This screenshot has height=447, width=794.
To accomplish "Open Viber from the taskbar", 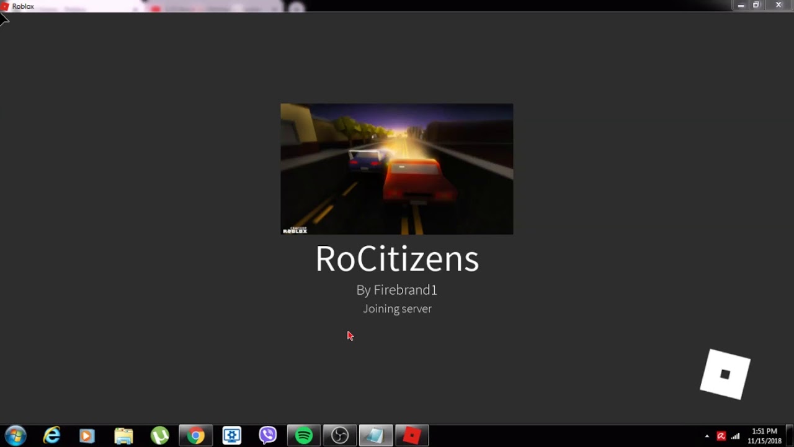I will (x=268, y=436).
